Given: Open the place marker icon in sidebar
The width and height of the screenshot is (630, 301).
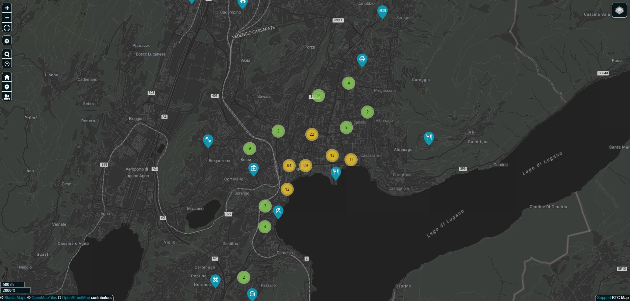Looking at the screenshot, I should (x=7, y=86).
